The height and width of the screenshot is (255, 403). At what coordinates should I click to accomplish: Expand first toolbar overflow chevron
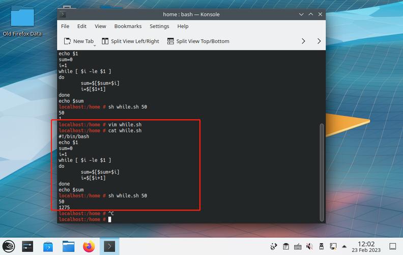303,41
